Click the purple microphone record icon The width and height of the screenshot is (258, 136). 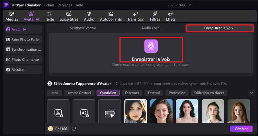point(151,46)
